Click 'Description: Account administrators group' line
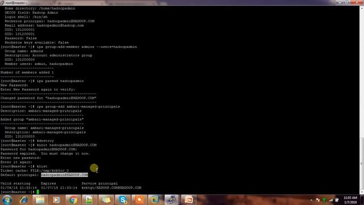The height and width of the screenshot is (205, 364). tap(48, 55)
